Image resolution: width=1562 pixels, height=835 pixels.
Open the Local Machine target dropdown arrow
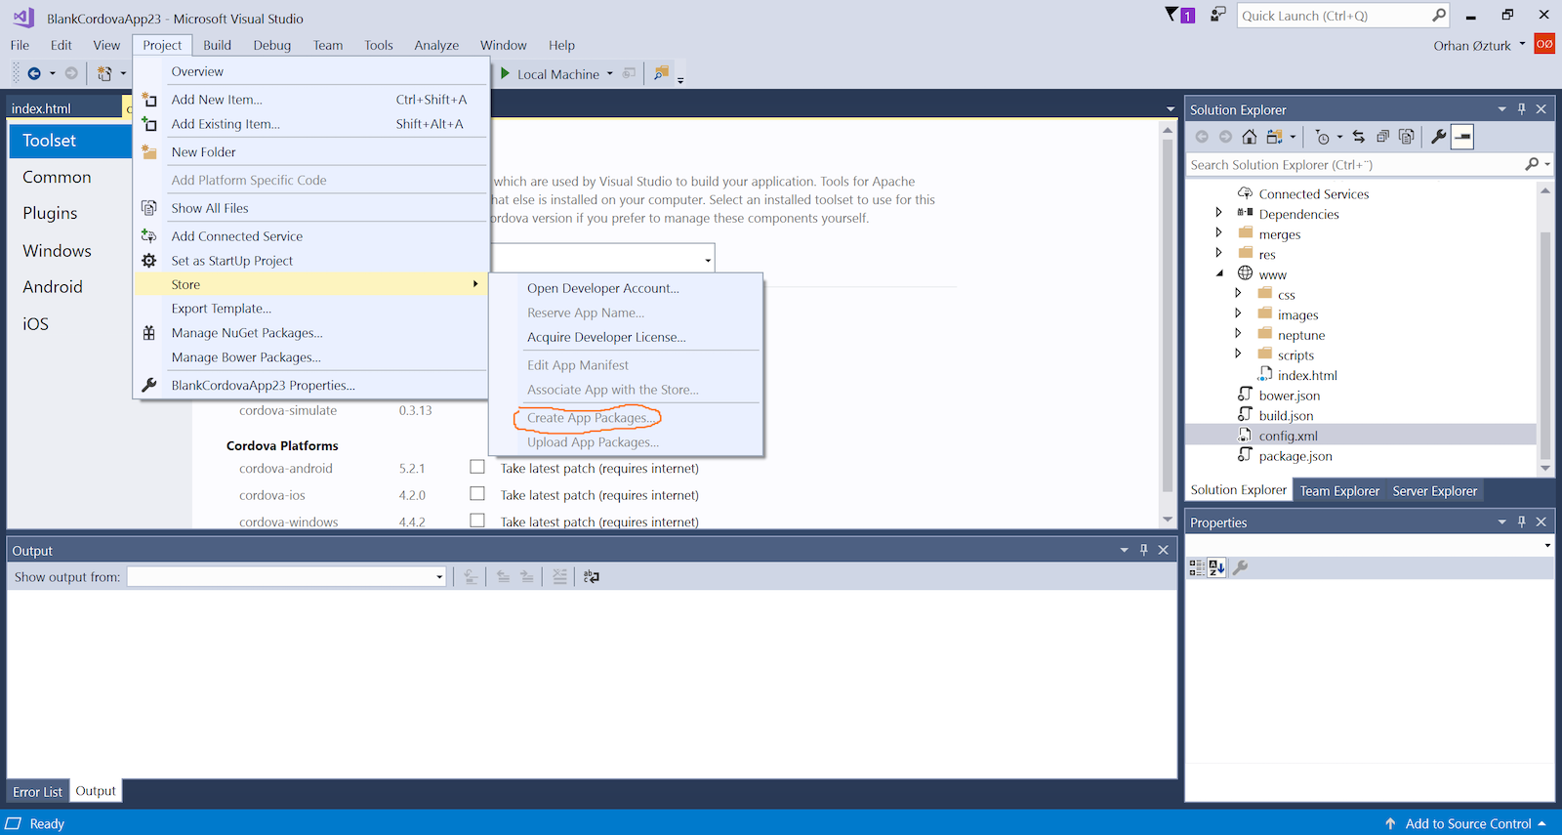pos(610,73)
